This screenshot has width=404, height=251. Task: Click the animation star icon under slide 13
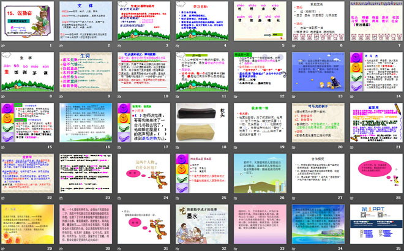[x=294, y=96]
